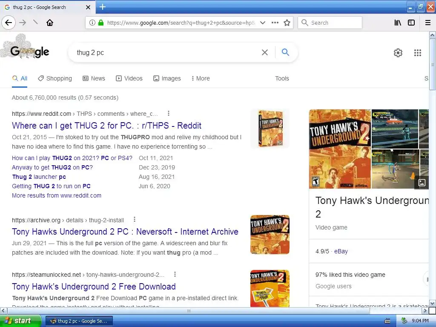Open the Firefox library icon
The image size is (436, 327).
pyautogui.click(x=398, y=23)
